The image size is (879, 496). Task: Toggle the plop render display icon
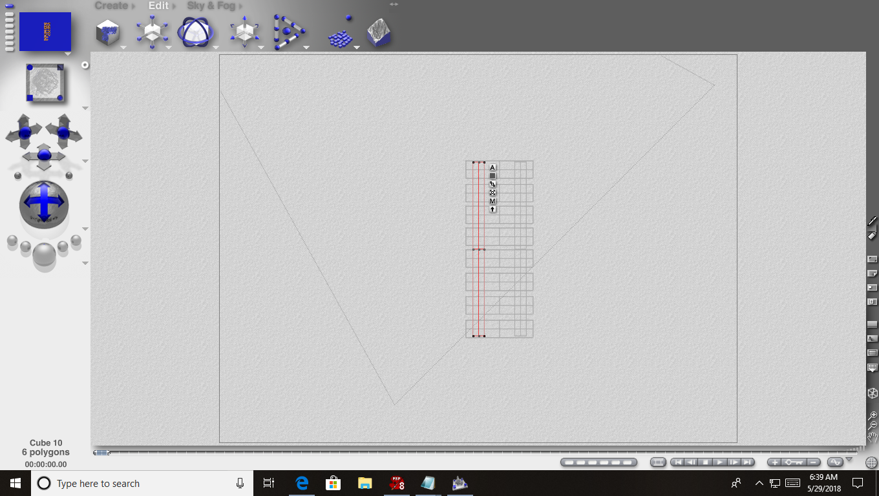[873, 287]
